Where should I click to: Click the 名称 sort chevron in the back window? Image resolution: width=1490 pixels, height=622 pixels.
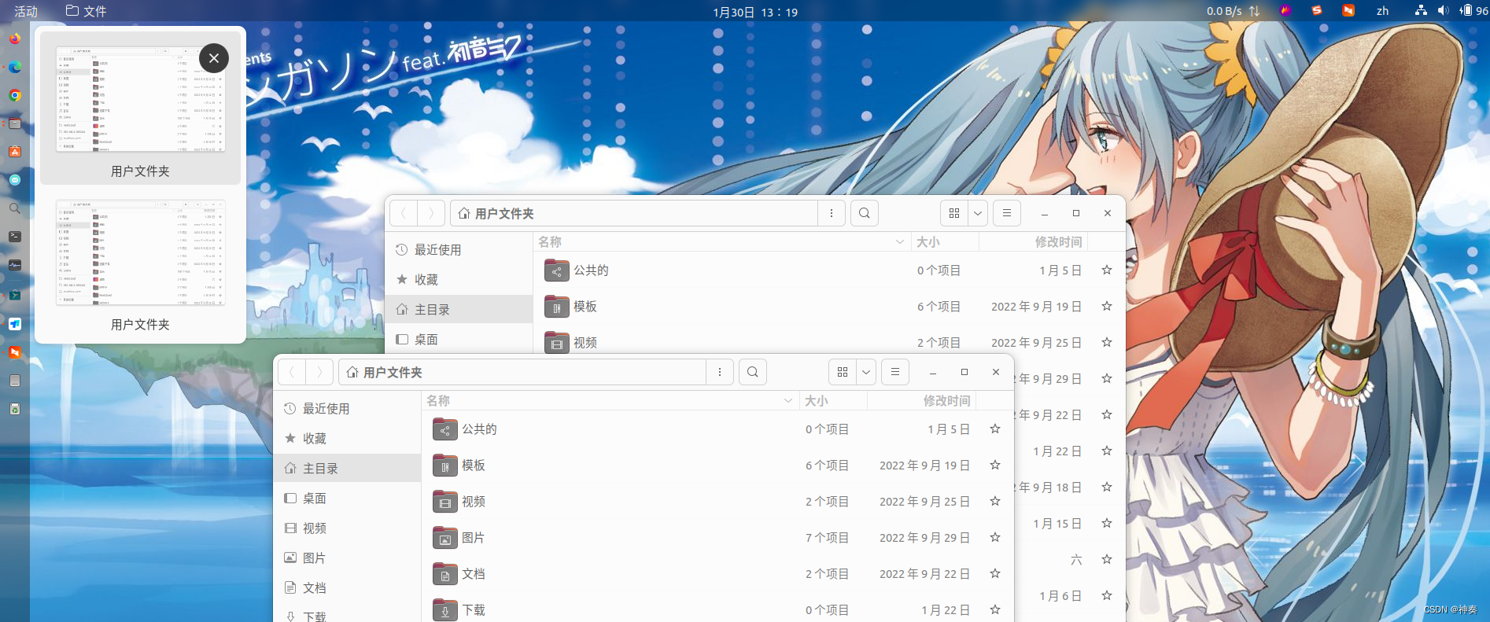900,242
